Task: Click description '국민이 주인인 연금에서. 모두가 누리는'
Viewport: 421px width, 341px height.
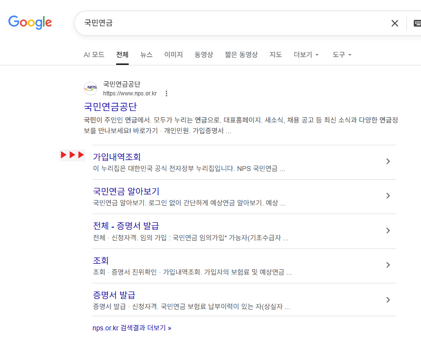Action: click(138, 120)
